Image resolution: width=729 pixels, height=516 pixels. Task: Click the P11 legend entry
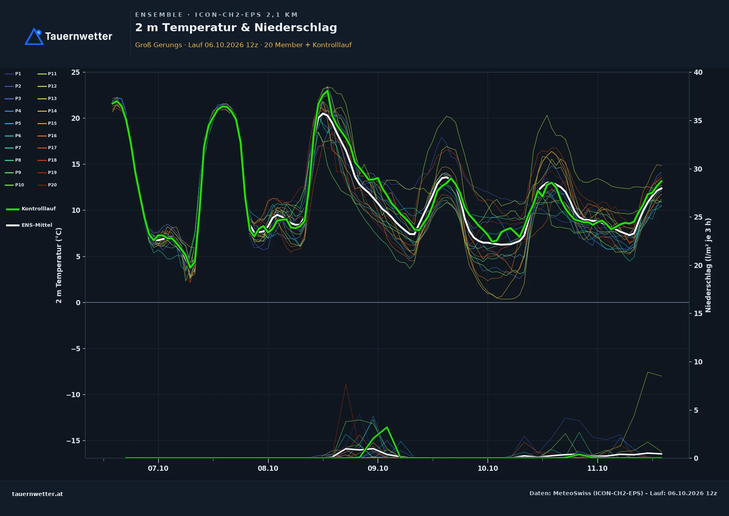(x=47, y=74)
